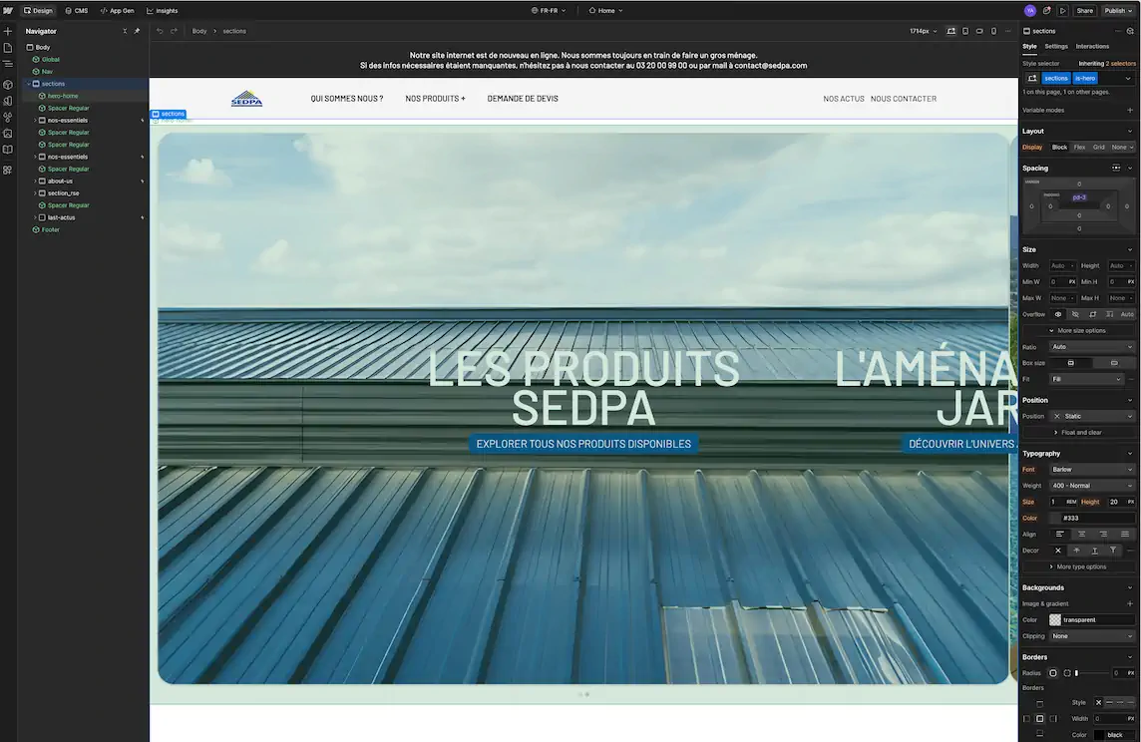The image size is (1141, 742).
Task: Click the Body breadcrumb
Action: [199, 31]
